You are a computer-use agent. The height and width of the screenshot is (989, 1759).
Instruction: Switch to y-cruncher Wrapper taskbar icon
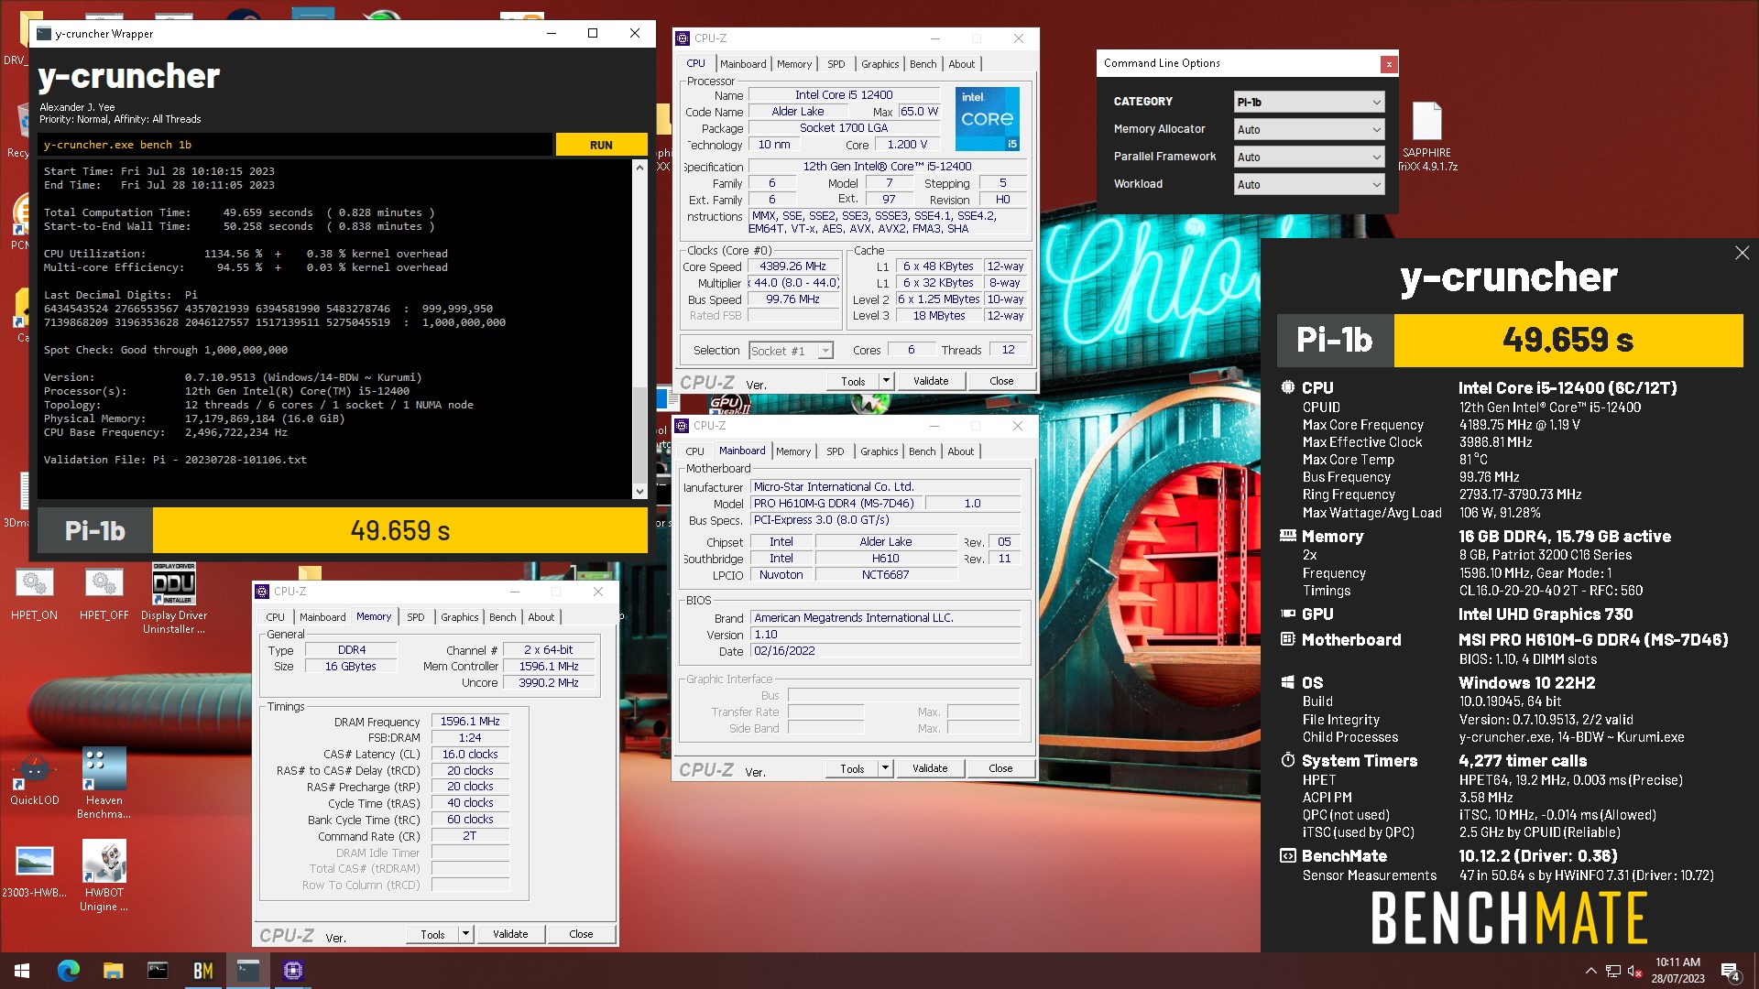click(247, 971)
